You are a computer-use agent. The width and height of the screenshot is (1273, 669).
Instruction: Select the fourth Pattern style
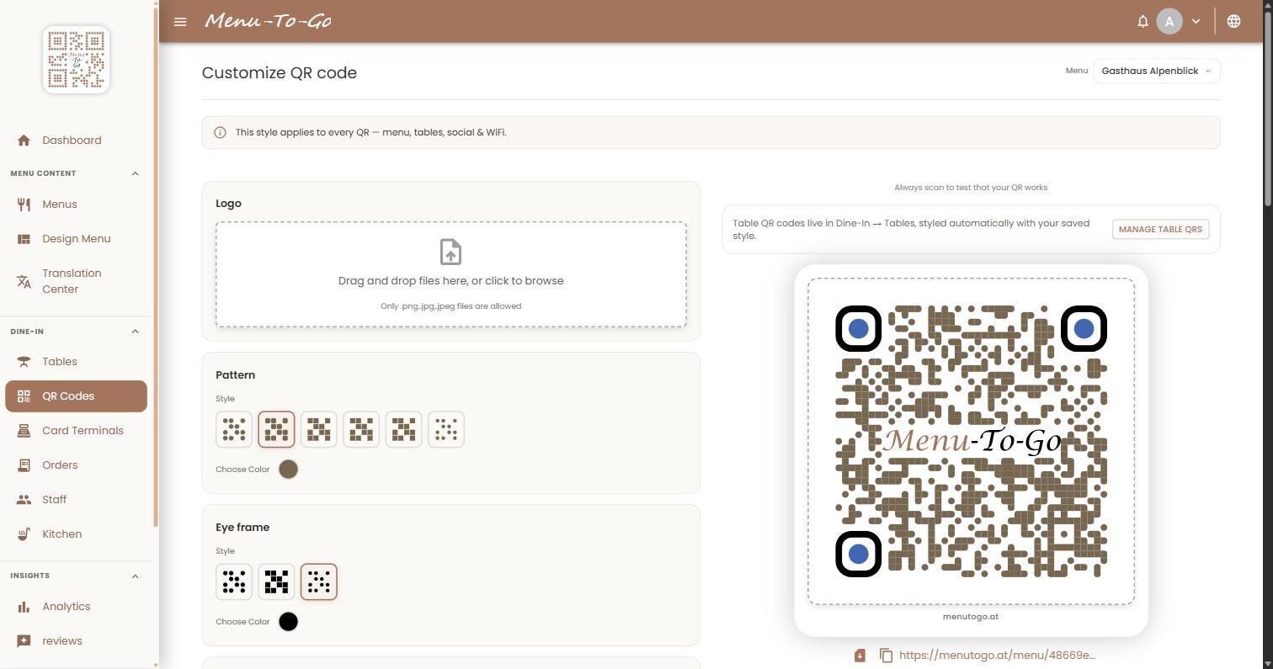[361, 429]
